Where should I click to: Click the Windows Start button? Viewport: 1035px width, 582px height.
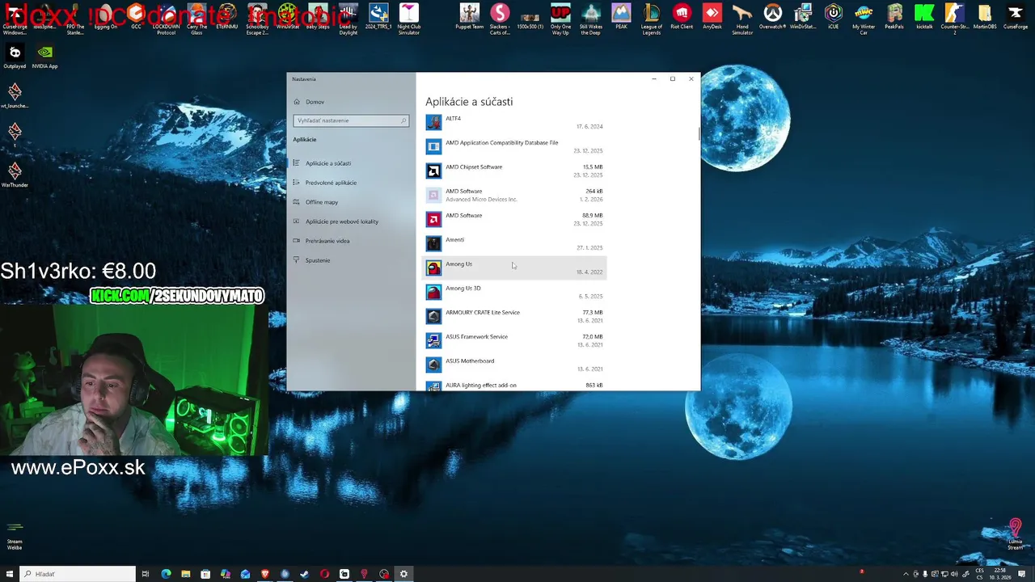(9, 574)
